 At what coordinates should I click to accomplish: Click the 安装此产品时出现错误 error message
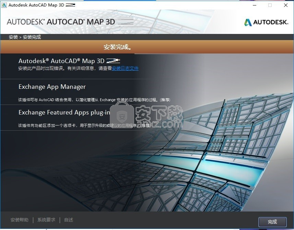pos(65,68)
